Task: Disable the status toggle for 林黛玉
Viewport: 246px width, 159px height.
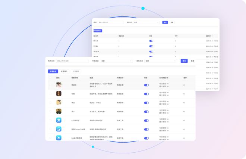Action: 146,85
